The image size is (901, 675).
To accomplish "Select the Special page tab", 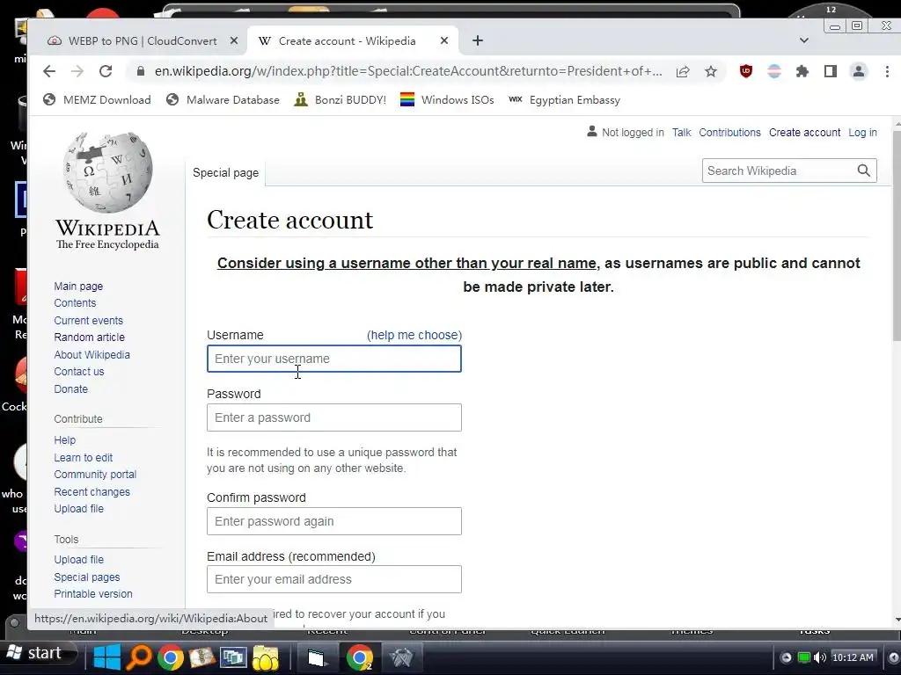I will tap(226, 173).
